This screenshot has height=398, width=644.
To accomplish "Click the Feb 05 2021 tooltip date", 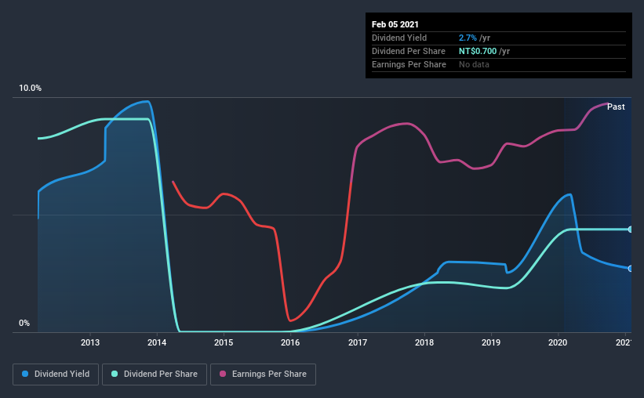I will [395, 24].
